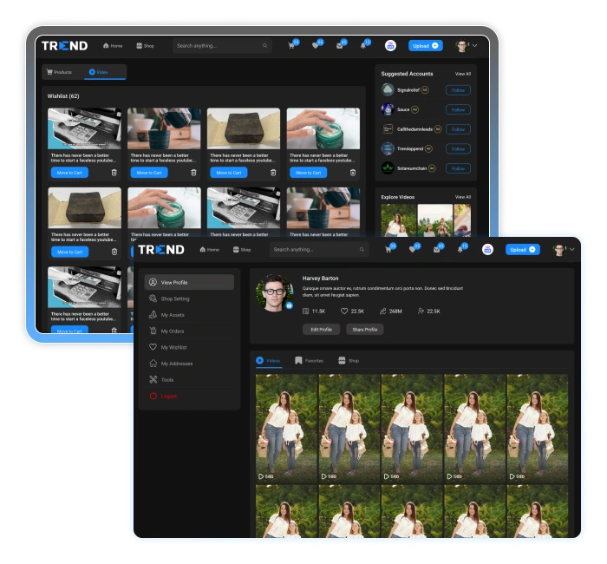Open notifications bell in wishlist window header

(x=363, y=46)
